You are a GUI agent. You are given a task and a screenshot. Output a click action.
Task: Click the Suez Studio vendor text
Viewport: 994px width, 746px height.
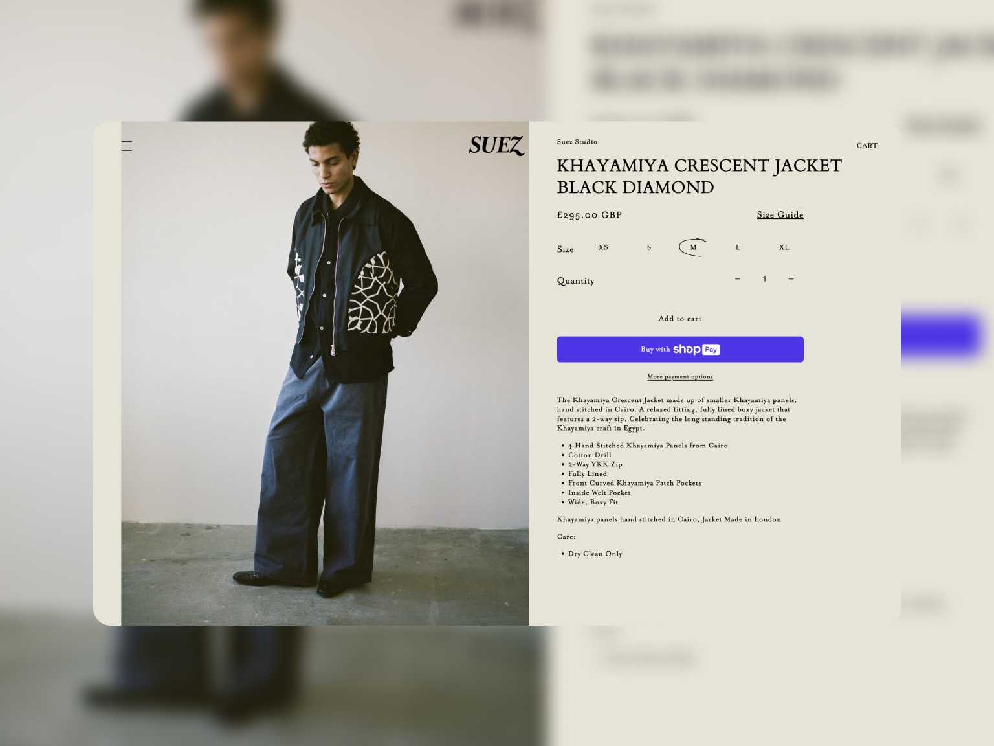click(577, 142)
